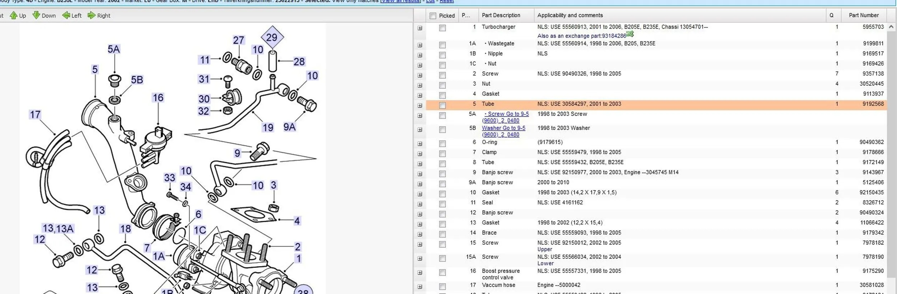Image resolution: width=897 pixels, height=294 pixels.
Task: Open the Screw Go to 9-5 link
Action: (506, 117)
